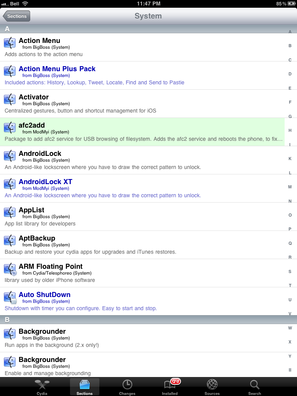Open 'library used by older iPhone software' description
This screenshot has height=396, width=297.
[50, 280]
